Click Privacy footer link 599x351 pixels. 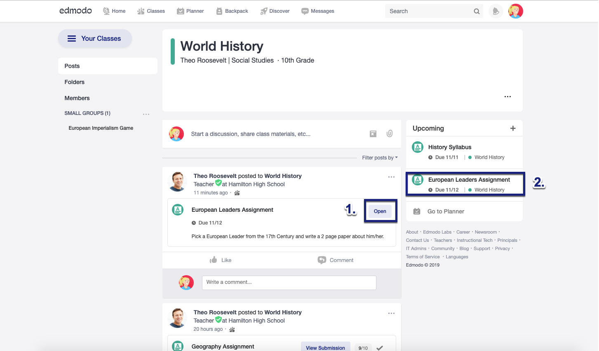pyautogui.click(x=503, y=248)
